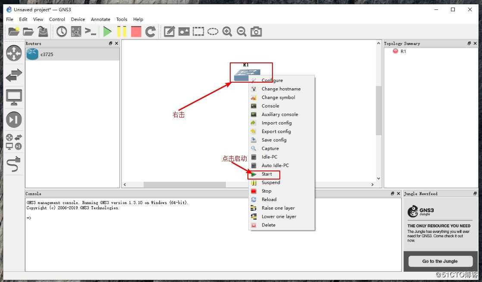Open the Device menu
This screenshot has width=482, height=282.
pyautogui.click(x=78, y=19)
